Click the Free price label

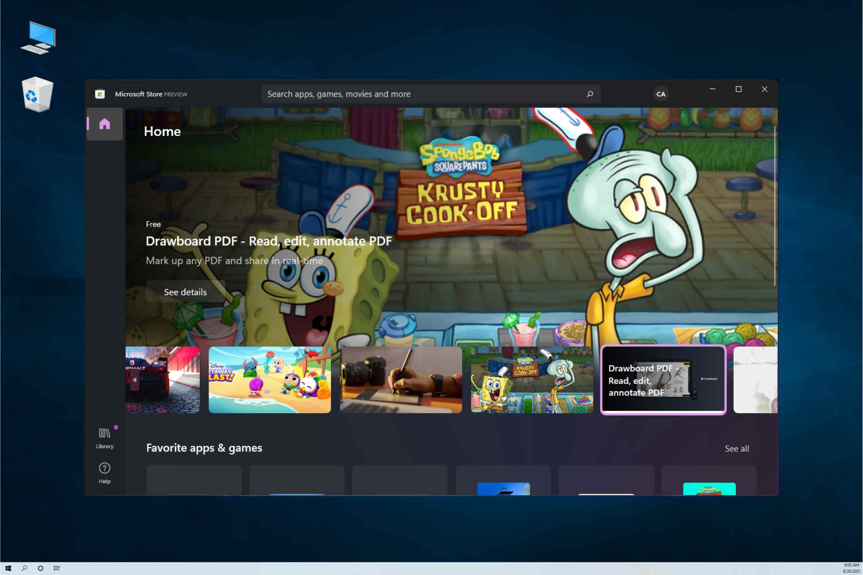[x=153, y=224]
